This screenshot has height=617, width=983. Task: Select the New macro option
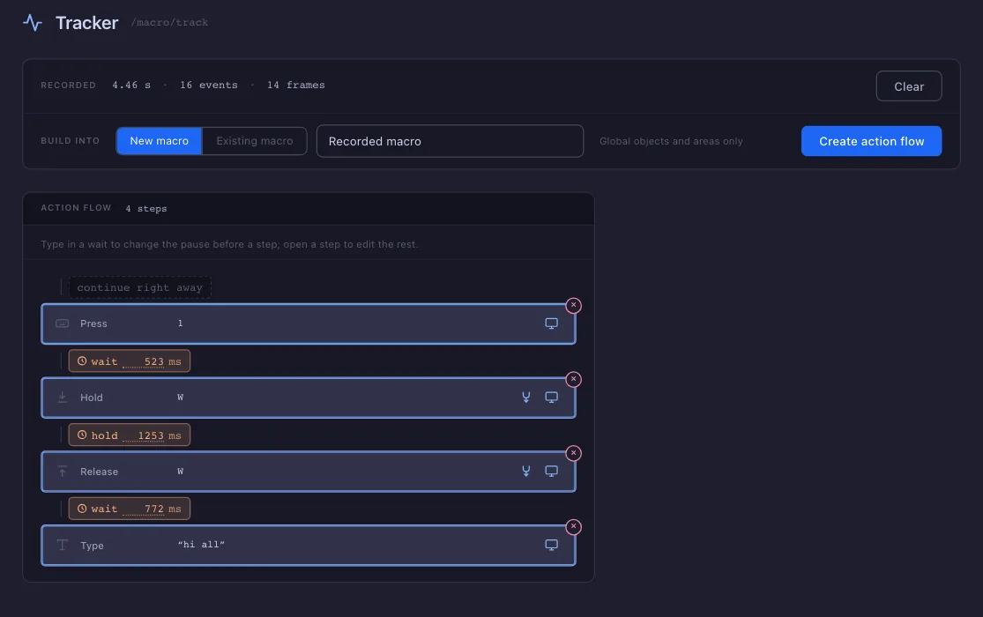pyautogui.click(x=160, y=141)
